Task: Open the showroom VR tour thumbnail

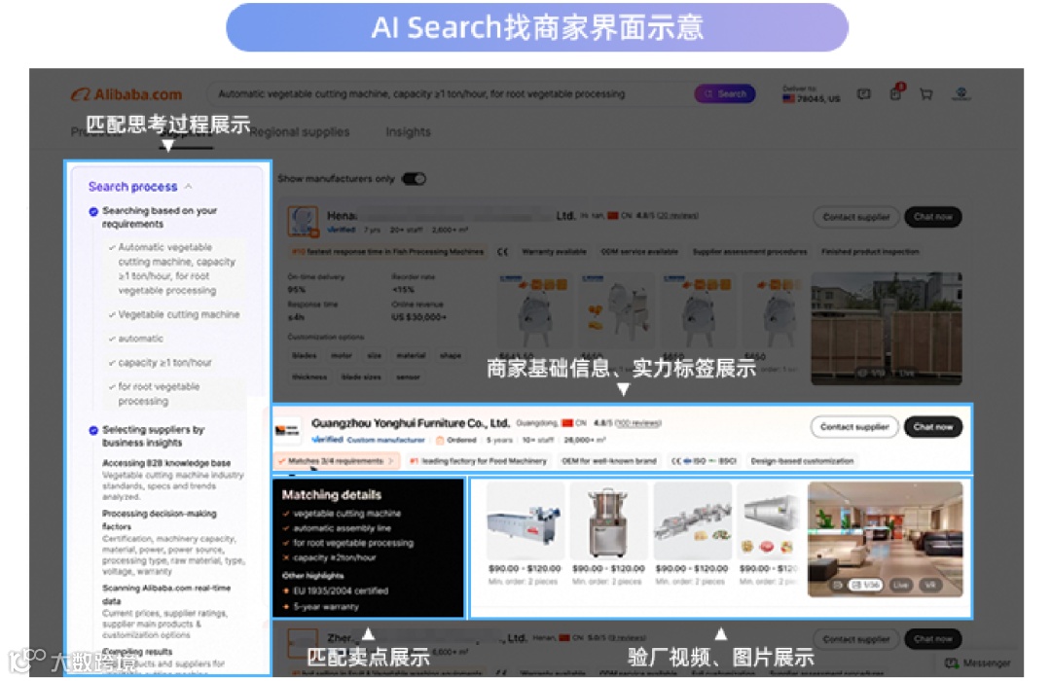Action: 885,539
